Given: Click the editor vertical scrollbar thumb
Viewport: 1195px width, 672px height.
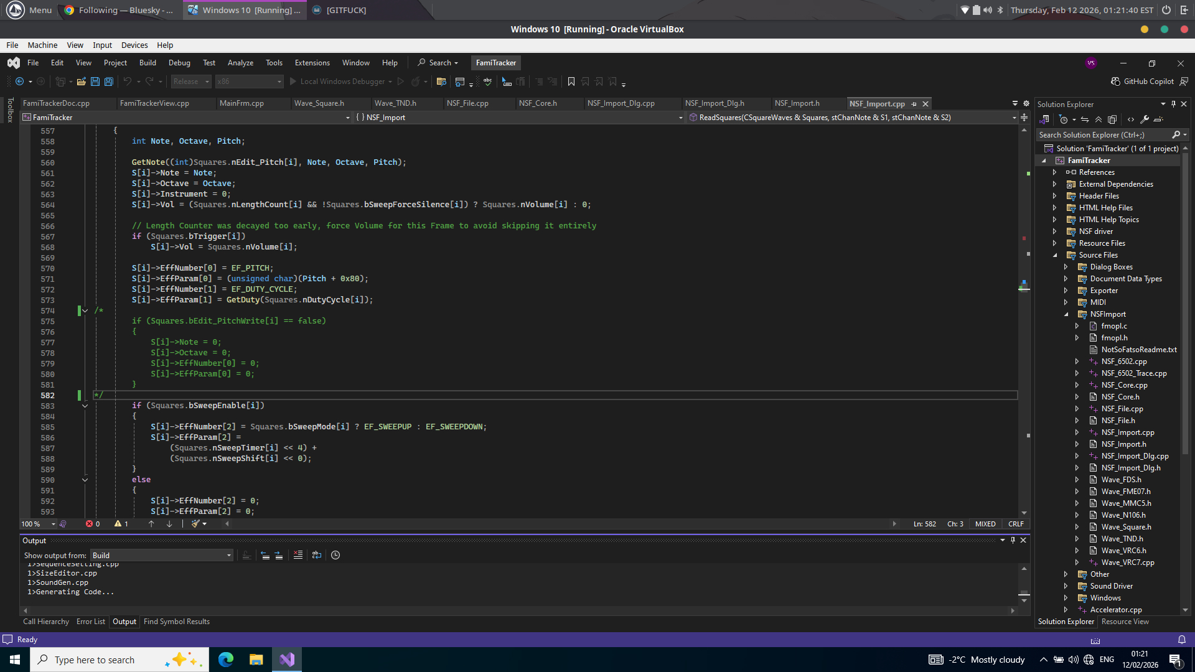Looking at the screenshot, I should coord(1024,287).
